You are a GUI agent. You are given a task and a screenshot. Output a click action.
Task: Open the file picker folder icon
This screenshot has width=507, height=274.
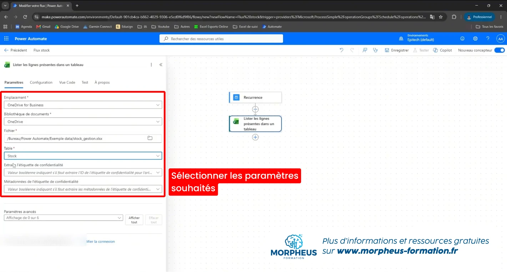coord(150,138)
